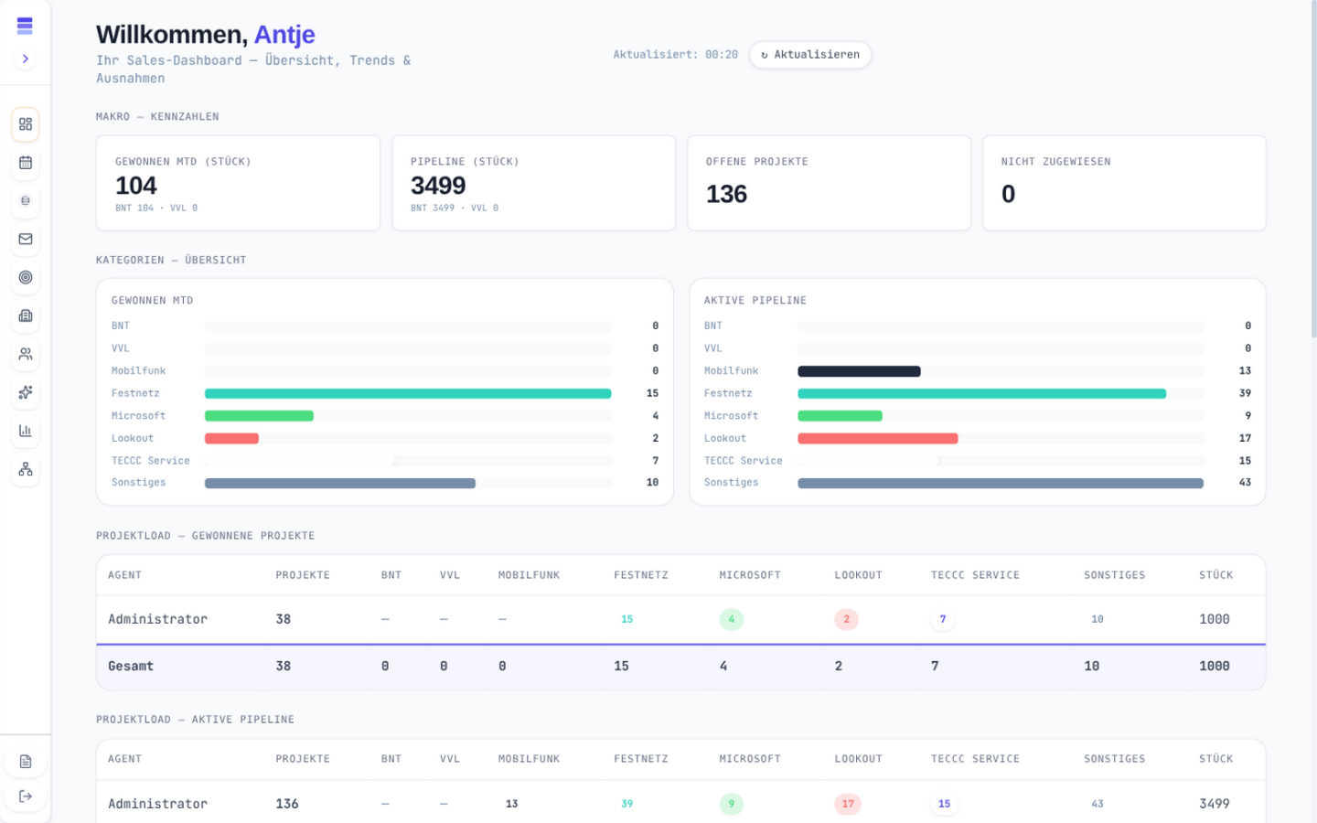
Task: Open the database cylinder icon in sidebar
Action: point(26,201)
